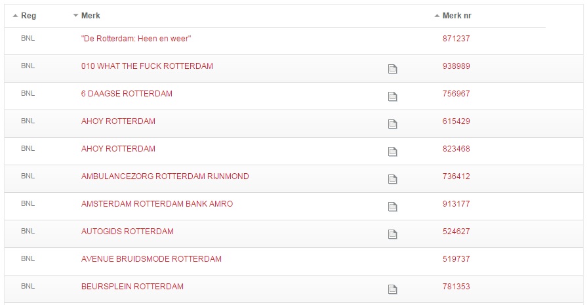Sort by the Reg column arrow
The image size is (587, 305).
15,16
